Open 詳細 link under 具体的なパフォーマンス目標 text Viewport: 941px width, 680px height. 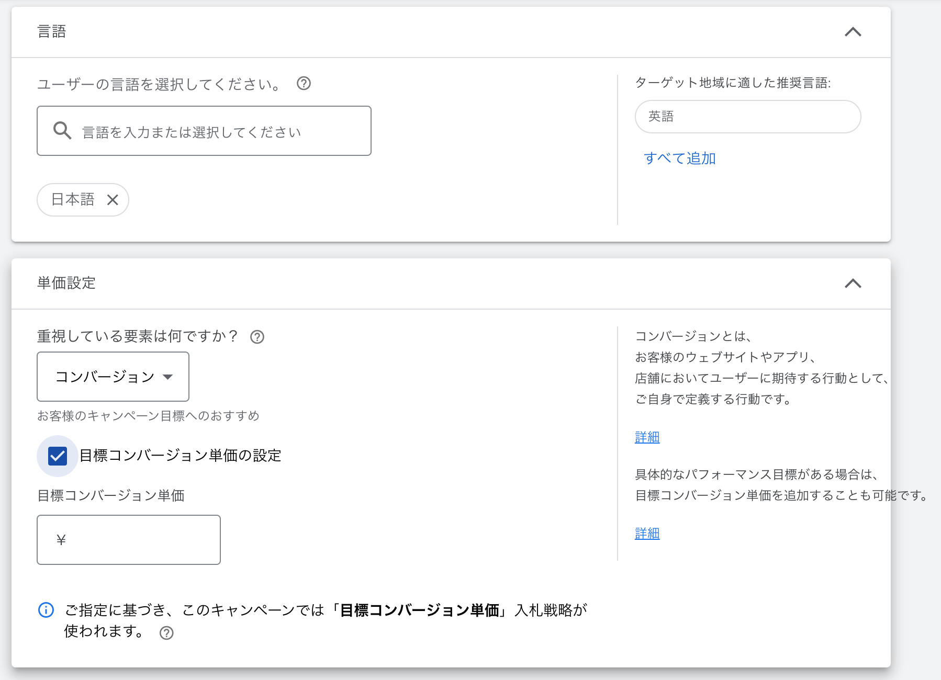point(647,534)
